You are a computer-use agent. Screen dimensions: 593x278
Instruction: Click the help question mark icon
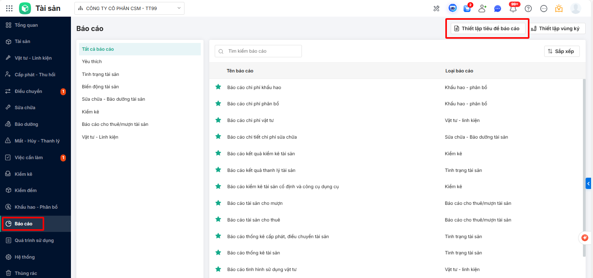coord(528,9)
